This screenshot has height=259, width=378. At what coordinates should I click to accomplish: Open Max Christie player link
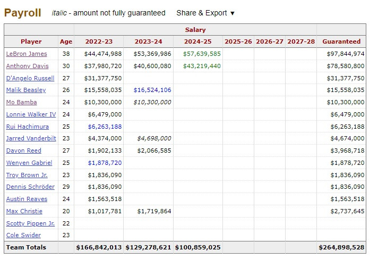(24, 211)
